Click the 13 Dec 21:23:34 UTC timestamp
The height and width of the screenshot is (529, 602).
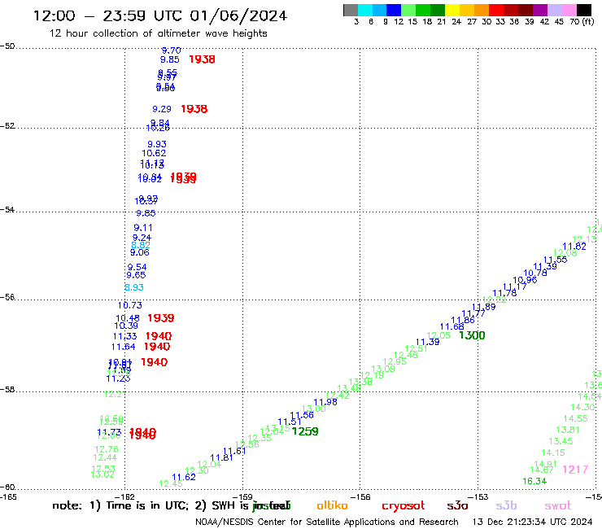coord(532,522)
